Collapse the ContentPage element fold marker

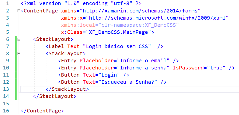click(x=19, y=11)
